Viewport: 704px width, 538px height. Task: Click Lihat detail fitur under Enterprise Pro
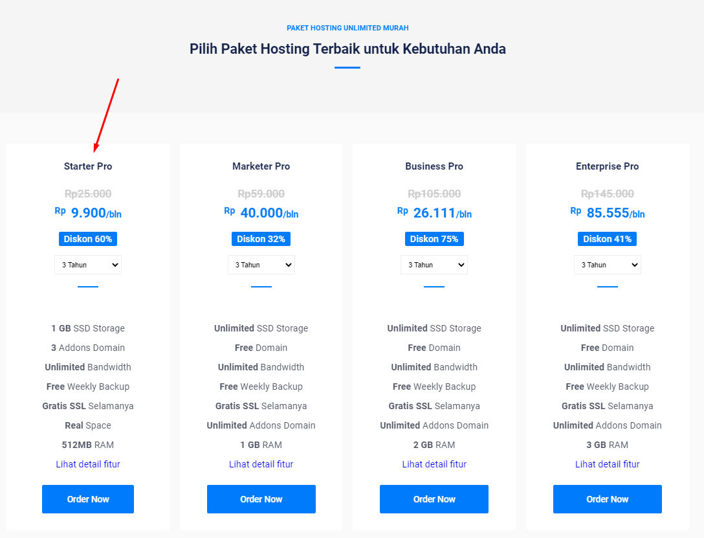608,464
